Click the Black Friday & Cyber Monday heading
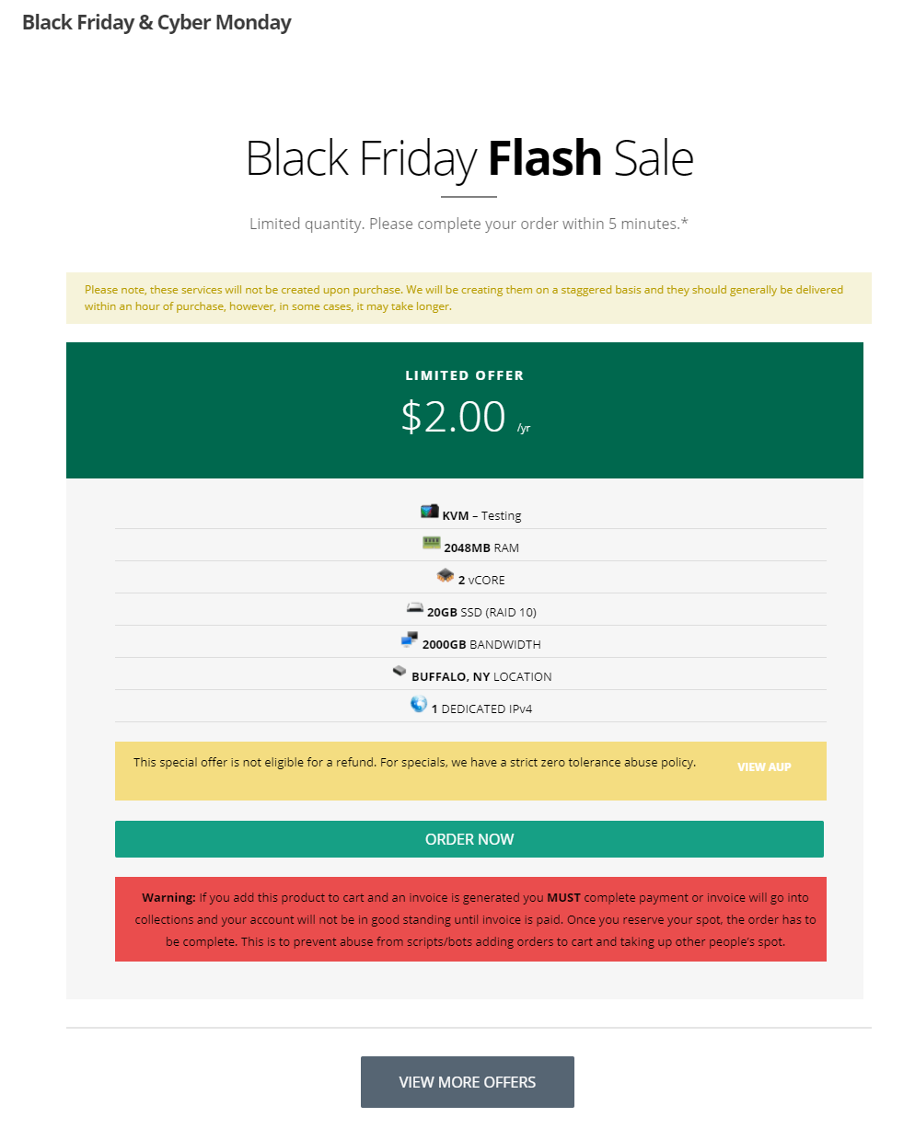 coord(156,23)
